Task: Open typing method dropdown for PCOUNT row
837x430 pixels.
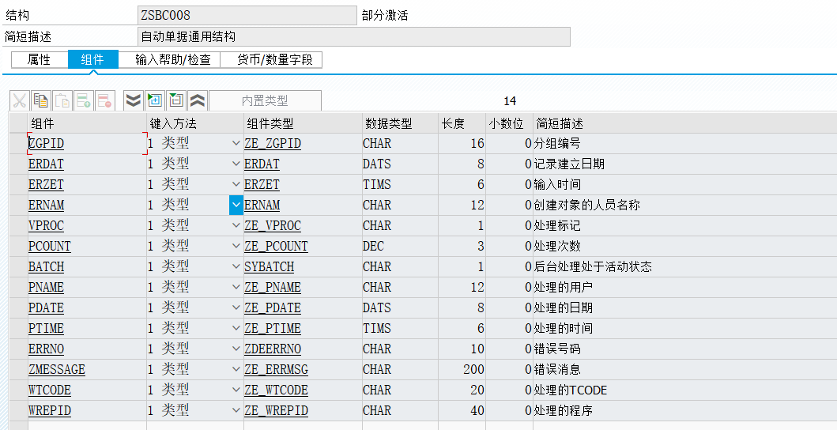Action: pos(236,247)
